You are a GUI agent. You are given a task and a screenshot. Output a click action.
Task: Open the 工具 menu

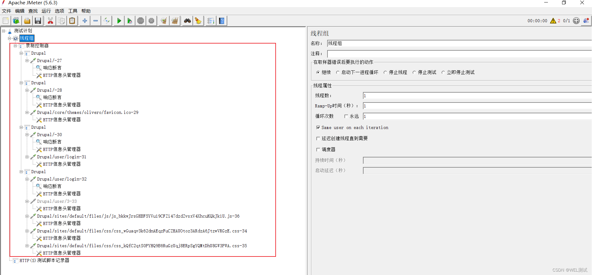click(x=73, y=11)
